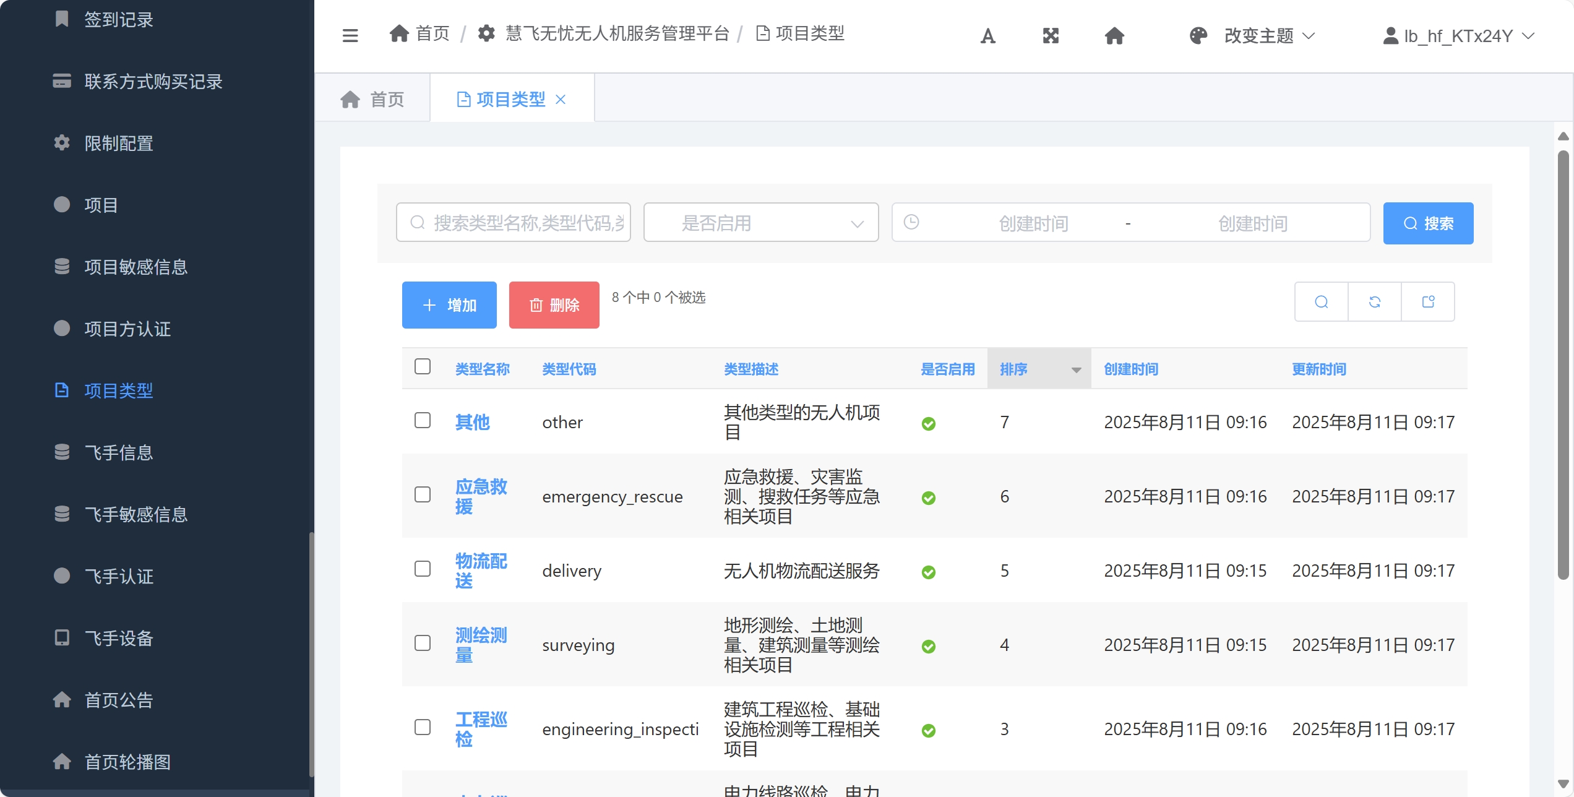Screen dimensions: 1574x797
Task: Open the 是否启用 dropdown filter
Action: point(761,223)
